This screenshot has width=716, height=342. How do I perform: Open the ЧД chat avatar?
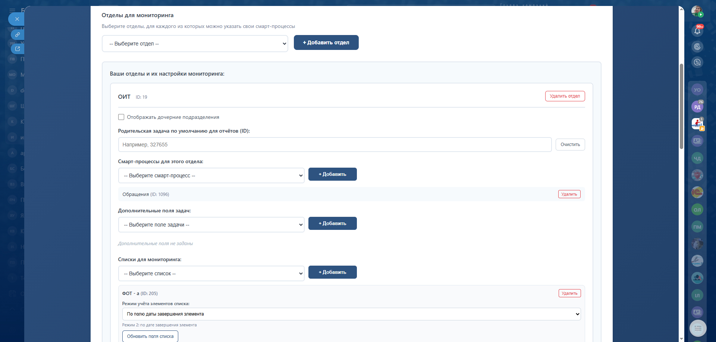click(x=697, y=158)
